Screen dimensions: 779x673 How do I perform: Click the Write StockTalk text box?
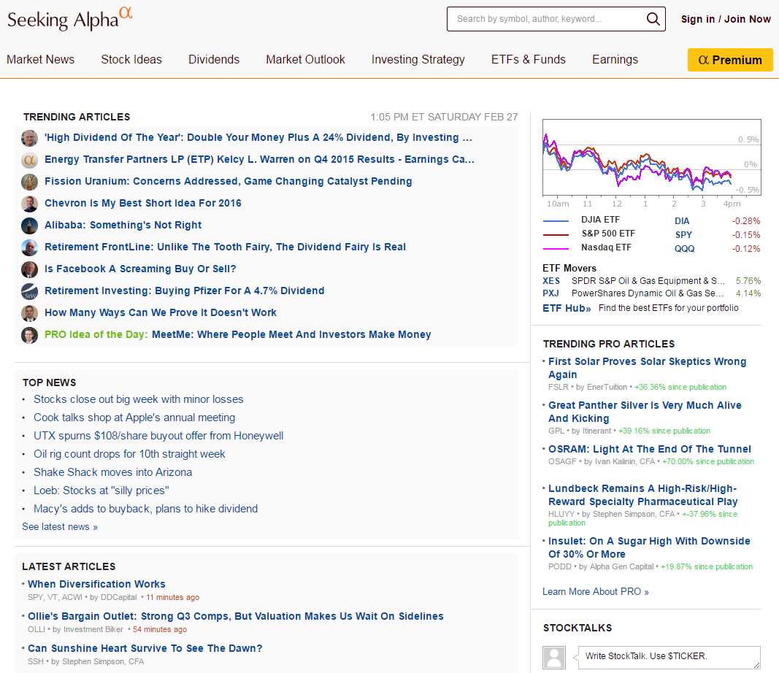pyautogui.click(x=669, y=657)
